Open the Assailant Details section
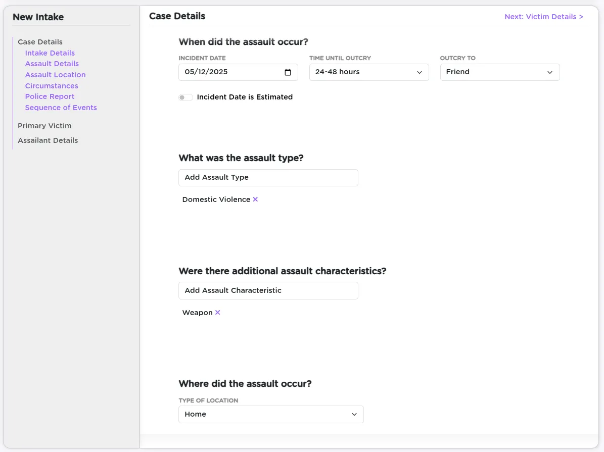The width and height of the screenshot is (604, 452). 48,140
